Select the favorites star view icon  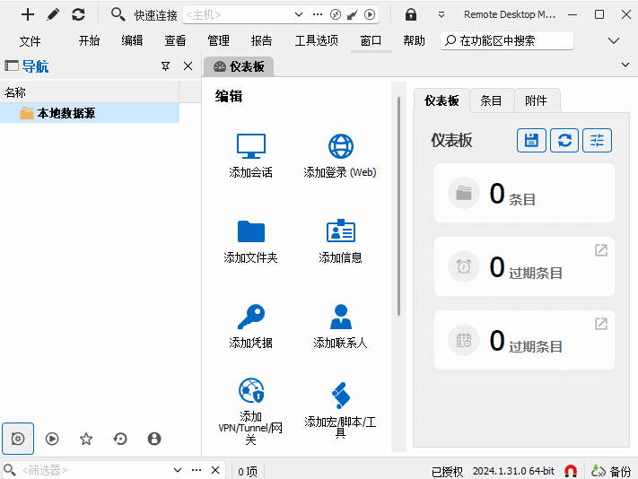tap(86, 439)
